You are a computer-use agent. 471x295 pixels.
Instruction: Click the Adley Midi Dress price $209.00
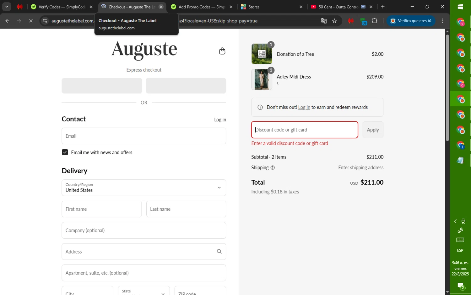pos(375,77)
